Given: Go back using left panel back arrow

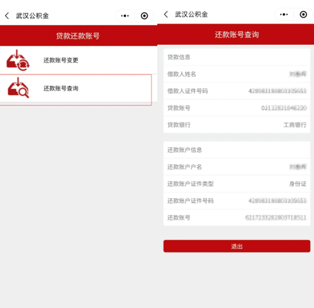Looking at the screenshot, I should click(x=7, y=15).
